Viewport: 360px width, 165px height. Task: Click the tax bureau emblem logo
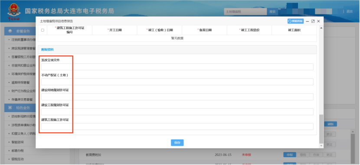pyautogui.click(x=14, y=11)
